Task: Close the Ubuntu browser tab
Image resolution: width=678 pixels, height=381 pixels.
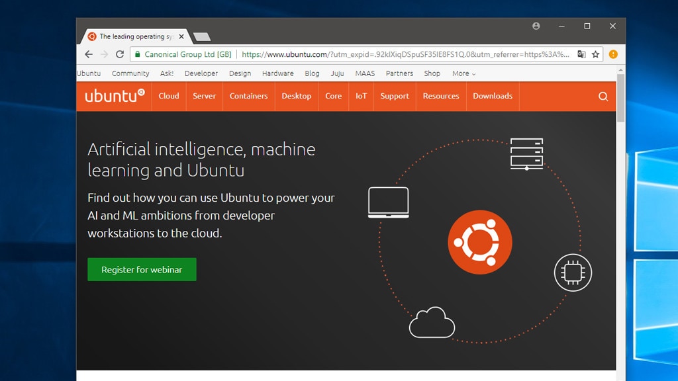Action: (181, 36)
